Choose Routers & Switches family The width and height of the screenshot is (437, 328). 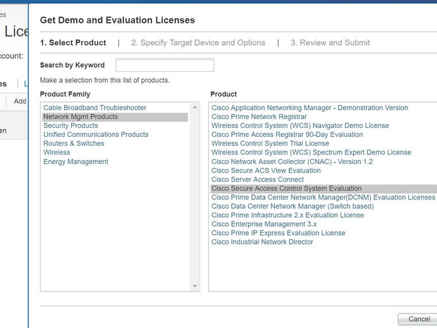[73, 144]
